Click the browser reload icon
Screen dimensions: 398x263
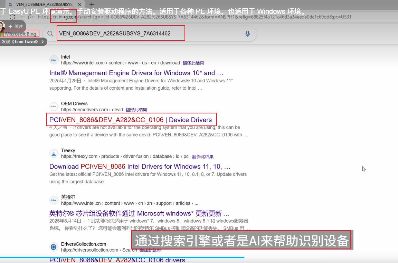[12, 17]
